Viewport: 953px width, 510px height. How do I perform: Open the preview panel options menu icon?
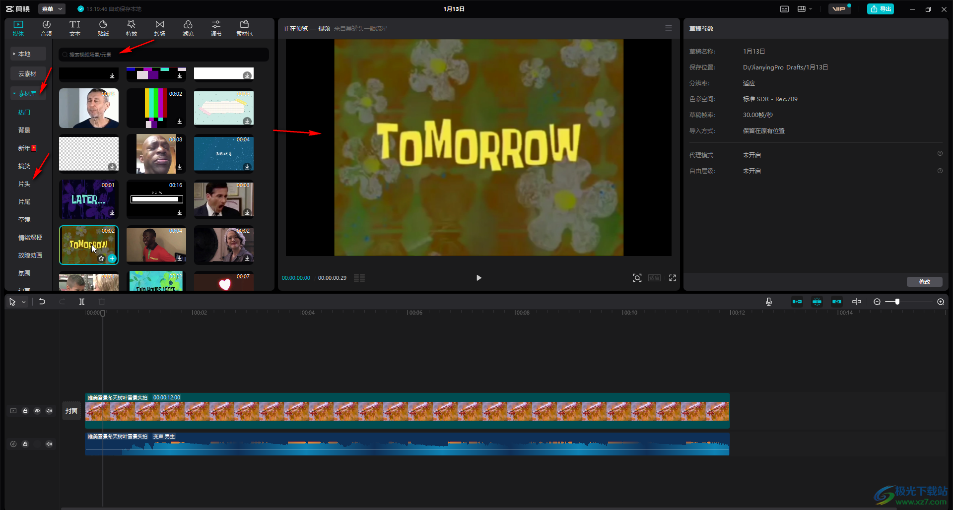coord(669,28)
